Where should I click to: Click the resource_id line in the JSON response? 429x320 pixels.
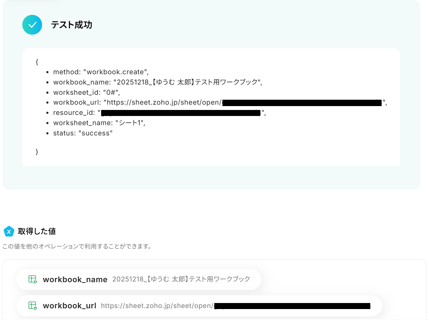tap(159, 113)
